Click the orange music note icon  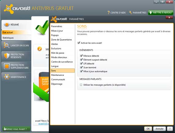pos(40,49)
